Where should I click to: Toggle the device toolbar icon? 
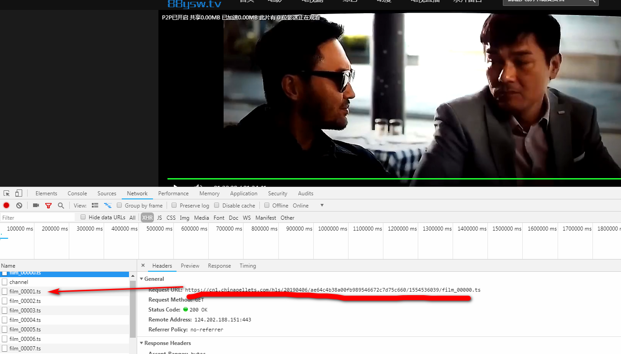(x=19, y=194)
